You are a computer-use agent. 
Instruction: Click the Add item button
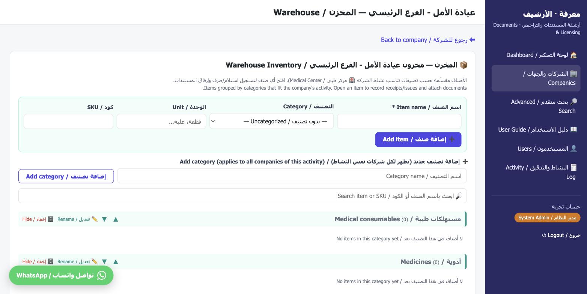pyautogui.click(x=418, y=139)
